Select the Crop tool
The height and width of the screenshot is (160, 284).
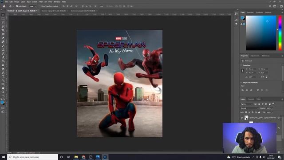(3, 30)
